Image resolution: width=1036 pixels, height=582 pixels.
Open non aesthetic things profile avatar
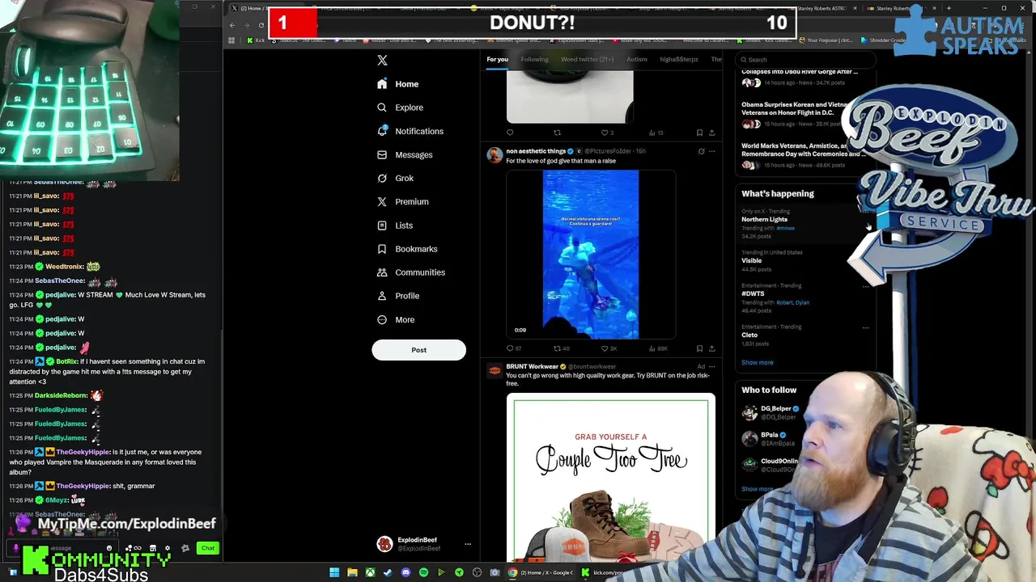494,155
